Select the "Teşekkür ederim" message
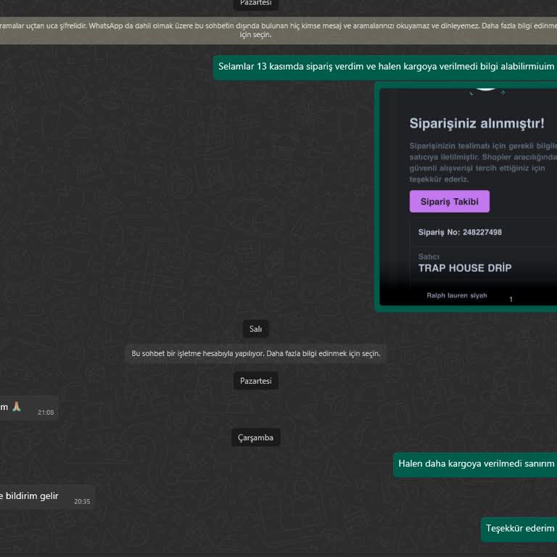 point(519,529)
